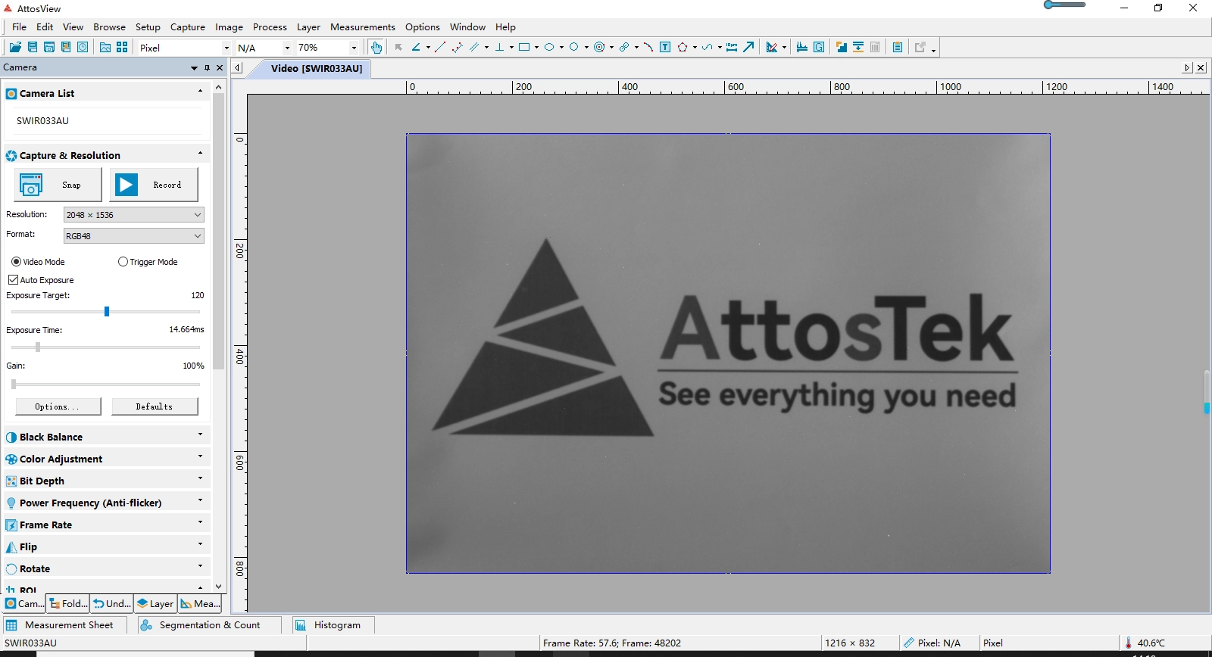Viewport: 1212px width, 657px height.
Task: Select SWIR033AU in the Camera List
Action: 42,121
